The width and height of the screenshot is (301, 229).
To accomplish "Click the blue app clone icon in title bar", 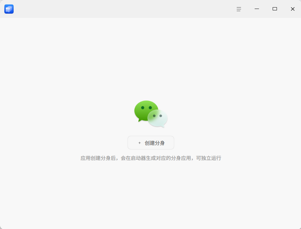I will [x=9, y=9].
